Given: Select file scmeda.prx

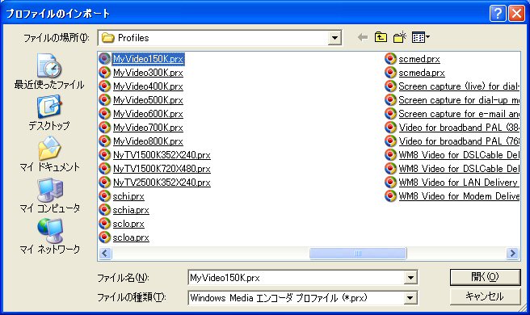Looking at the screenshot, I should (422, 73).
